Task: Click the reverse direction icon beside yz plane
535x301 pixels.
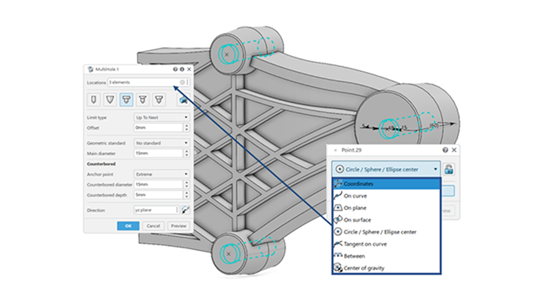Action: click(x=186, y=210)
